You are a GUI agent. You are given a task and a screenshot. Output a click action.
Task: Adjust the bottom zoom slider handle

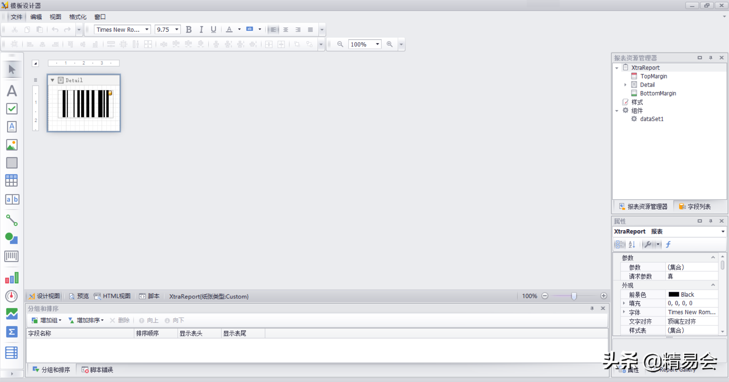(574, 296)
